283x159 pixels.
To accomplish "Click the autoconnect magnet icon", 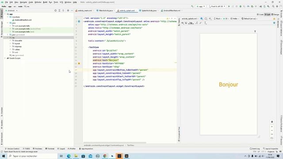I will pos(186,23).
